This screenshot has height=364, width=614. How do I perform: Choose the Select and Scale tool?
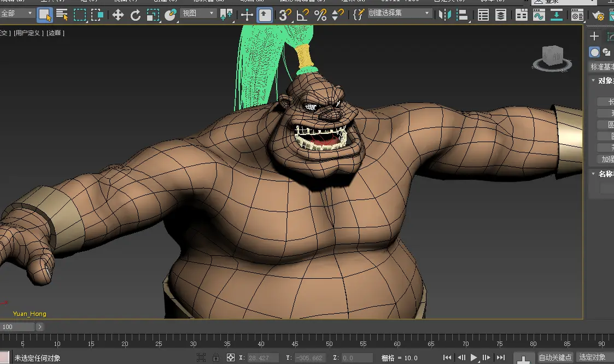click(x=153, y=15)
